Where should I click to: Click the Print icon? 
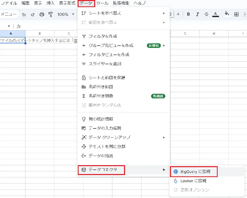[42, 15]
